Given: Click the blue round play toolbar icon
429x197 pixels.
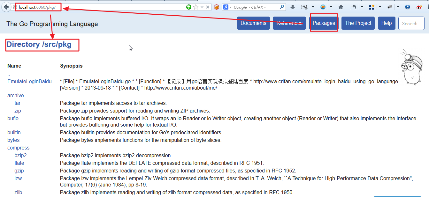Looking at the screenshot, I should pyautogui.click(x=408, y=7).
